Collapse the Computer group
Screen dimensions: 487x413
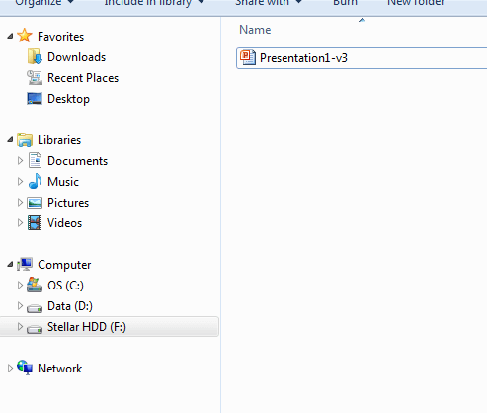tap(10, 264)
